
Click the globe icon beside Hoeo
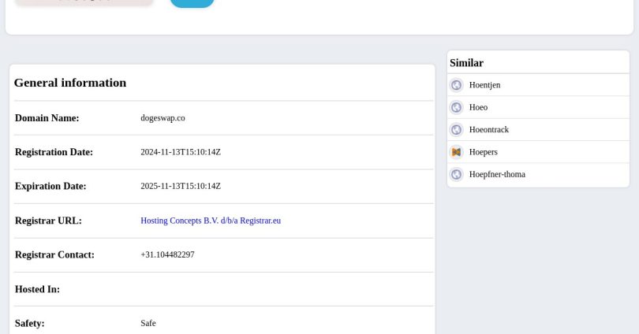pos(456,107)
